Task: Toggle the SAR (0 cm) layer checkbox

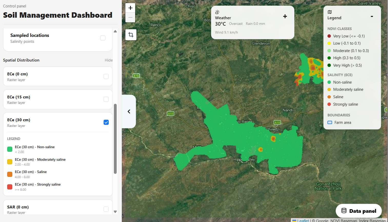Action: point(106,209)
